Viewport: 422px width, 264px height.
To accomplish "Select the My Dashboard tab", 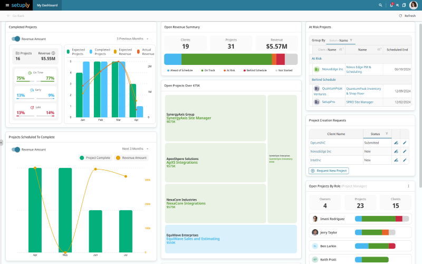I will 47,5.
